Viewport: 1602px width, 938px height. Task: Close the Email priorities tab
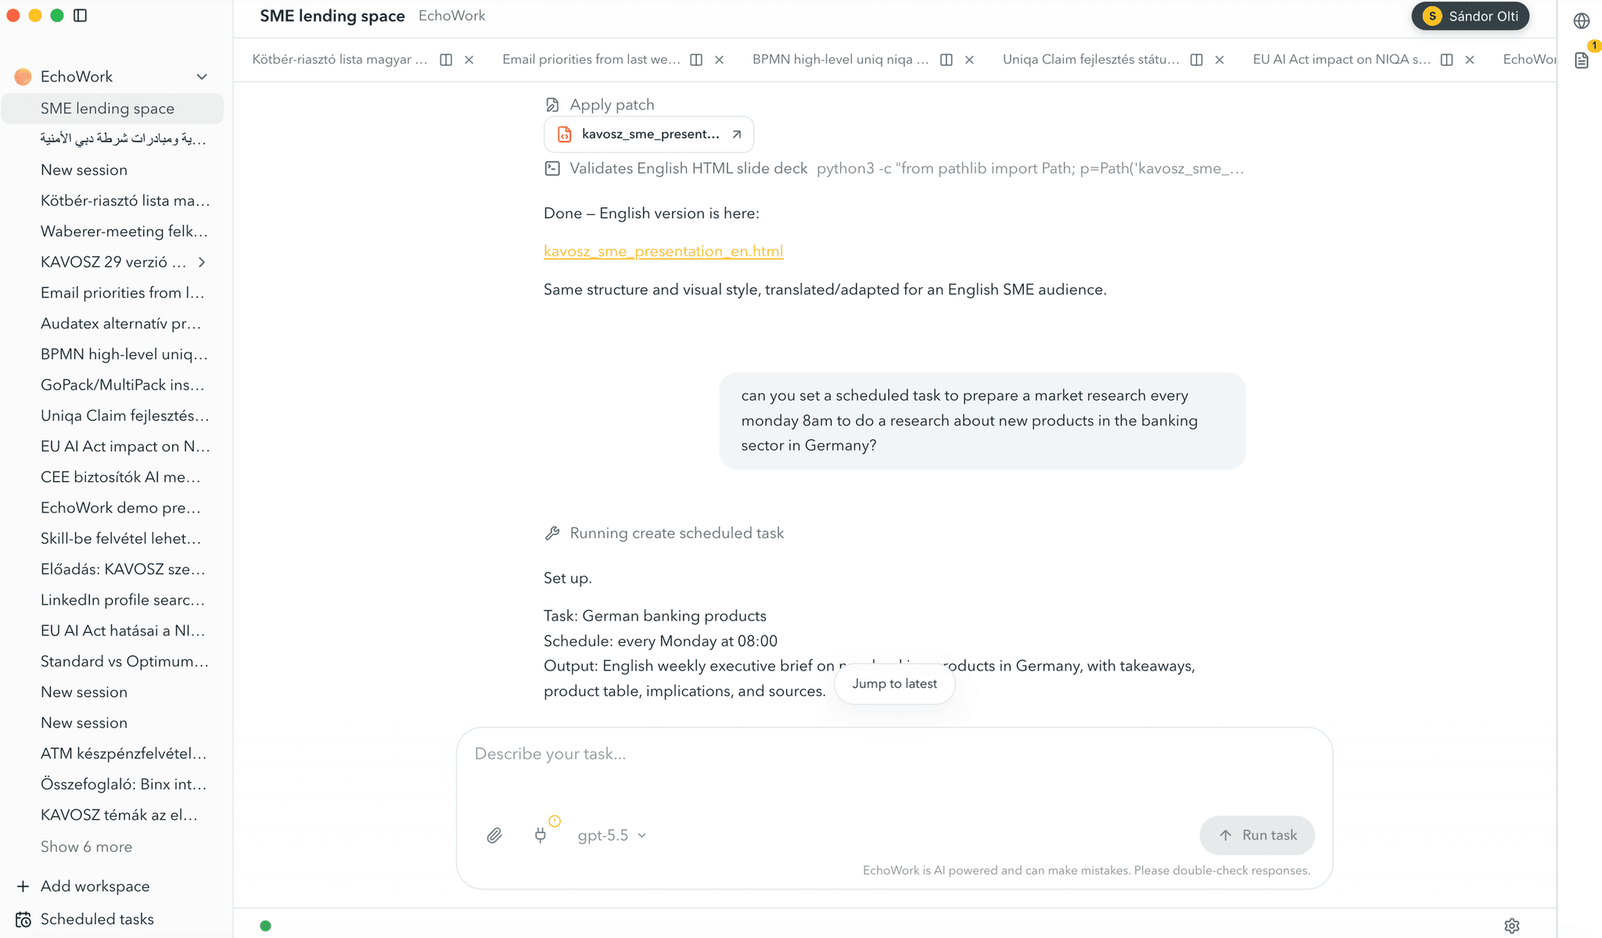720,59
